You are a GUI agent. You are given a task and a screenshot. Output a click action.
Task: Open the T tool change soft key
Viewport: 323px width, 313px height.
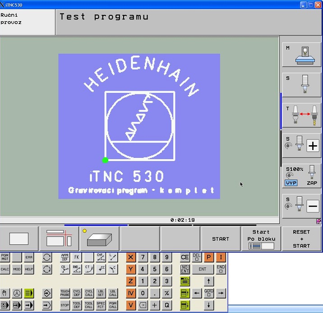tap(302, 115)
